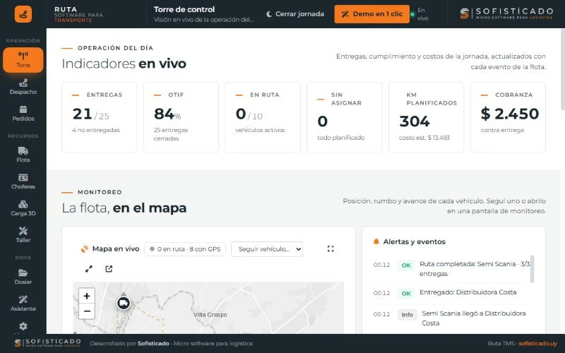The width and height of the screenshot is (565, 353).
Task: Open settings gear in sidebar
Action: [23, 326]
